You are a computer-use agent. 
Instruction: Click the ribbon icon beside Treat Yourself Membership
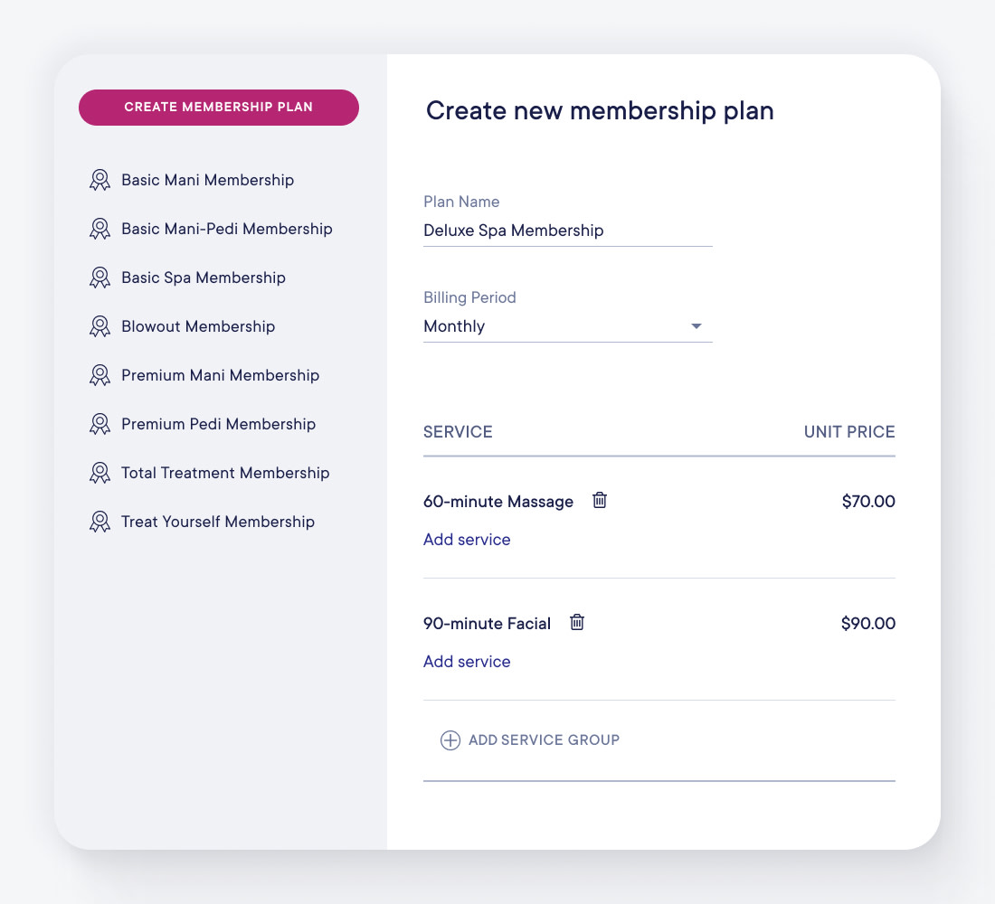[99, 522]
